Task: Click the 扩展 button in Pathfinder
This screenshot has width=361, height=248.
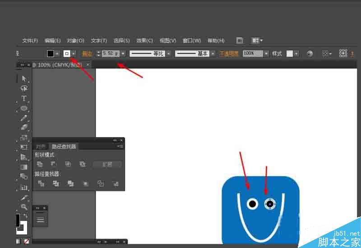Action: pos(106,164)
